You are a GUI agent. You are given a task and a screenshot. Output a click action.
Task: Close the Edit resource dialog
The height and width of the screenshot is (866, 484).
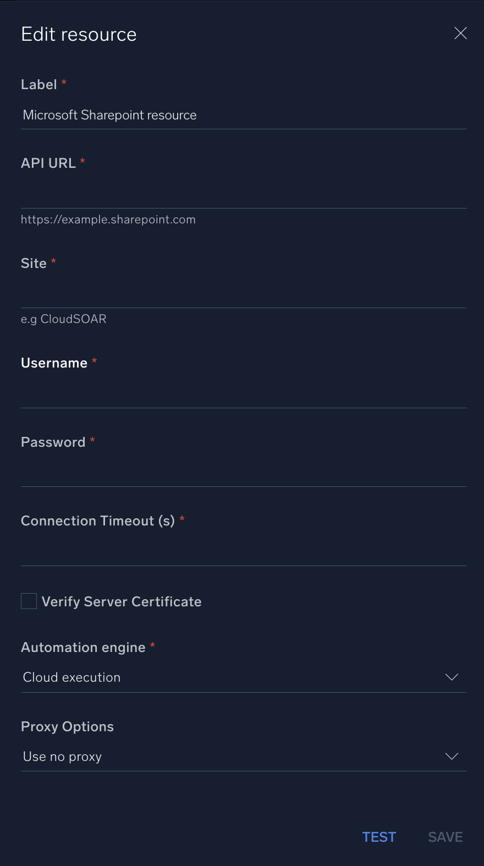tap(460, 33)
